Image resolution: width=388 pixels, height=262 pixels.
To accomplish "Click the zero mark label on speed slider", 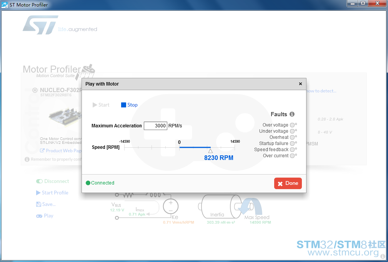I will pyautogui.click(x=180, y=142).
